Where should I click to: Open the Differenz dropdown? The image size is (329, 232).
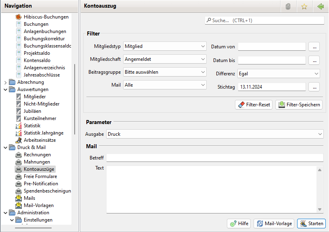pyautogui.click(x=279, y=74)
